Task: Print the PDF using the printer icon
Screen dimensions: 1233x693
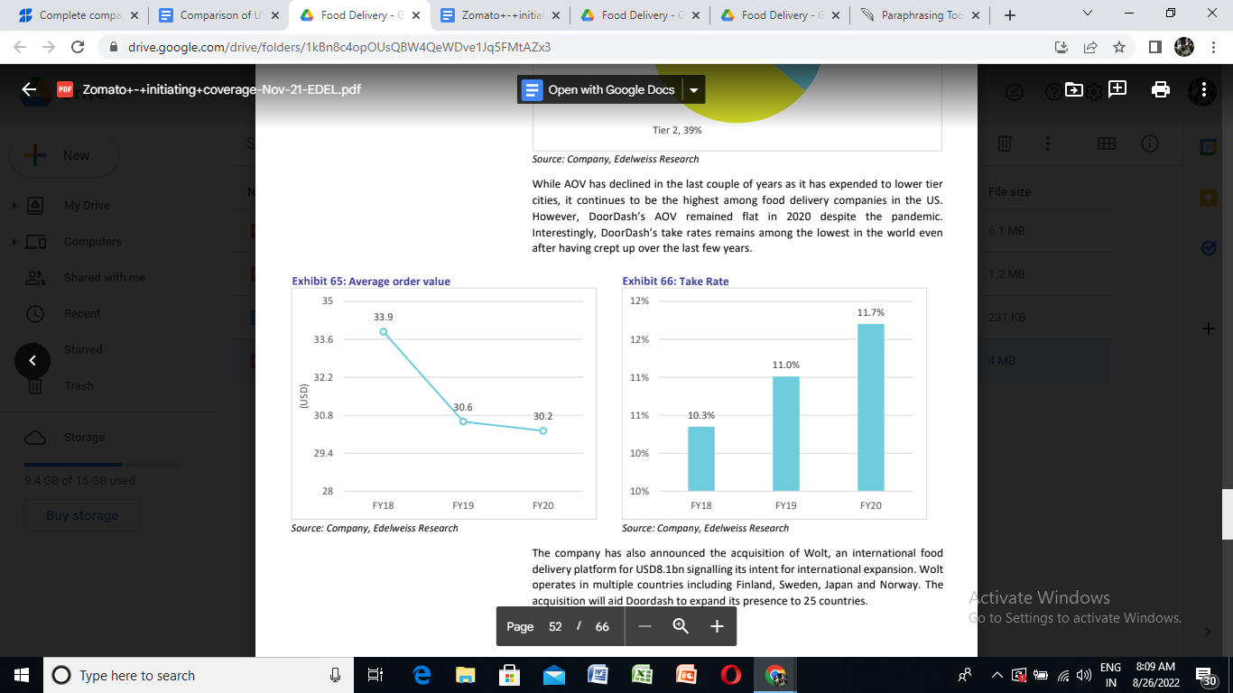Action: [1161, 89]
